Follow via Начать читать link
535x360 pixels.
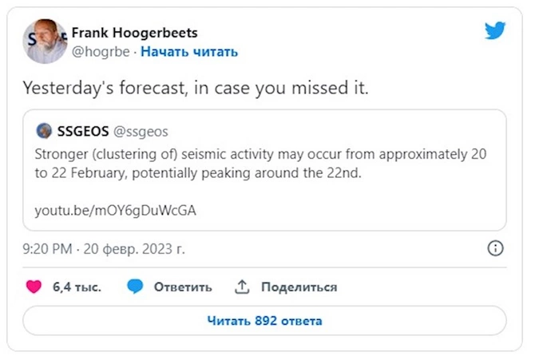coord(189,52)
